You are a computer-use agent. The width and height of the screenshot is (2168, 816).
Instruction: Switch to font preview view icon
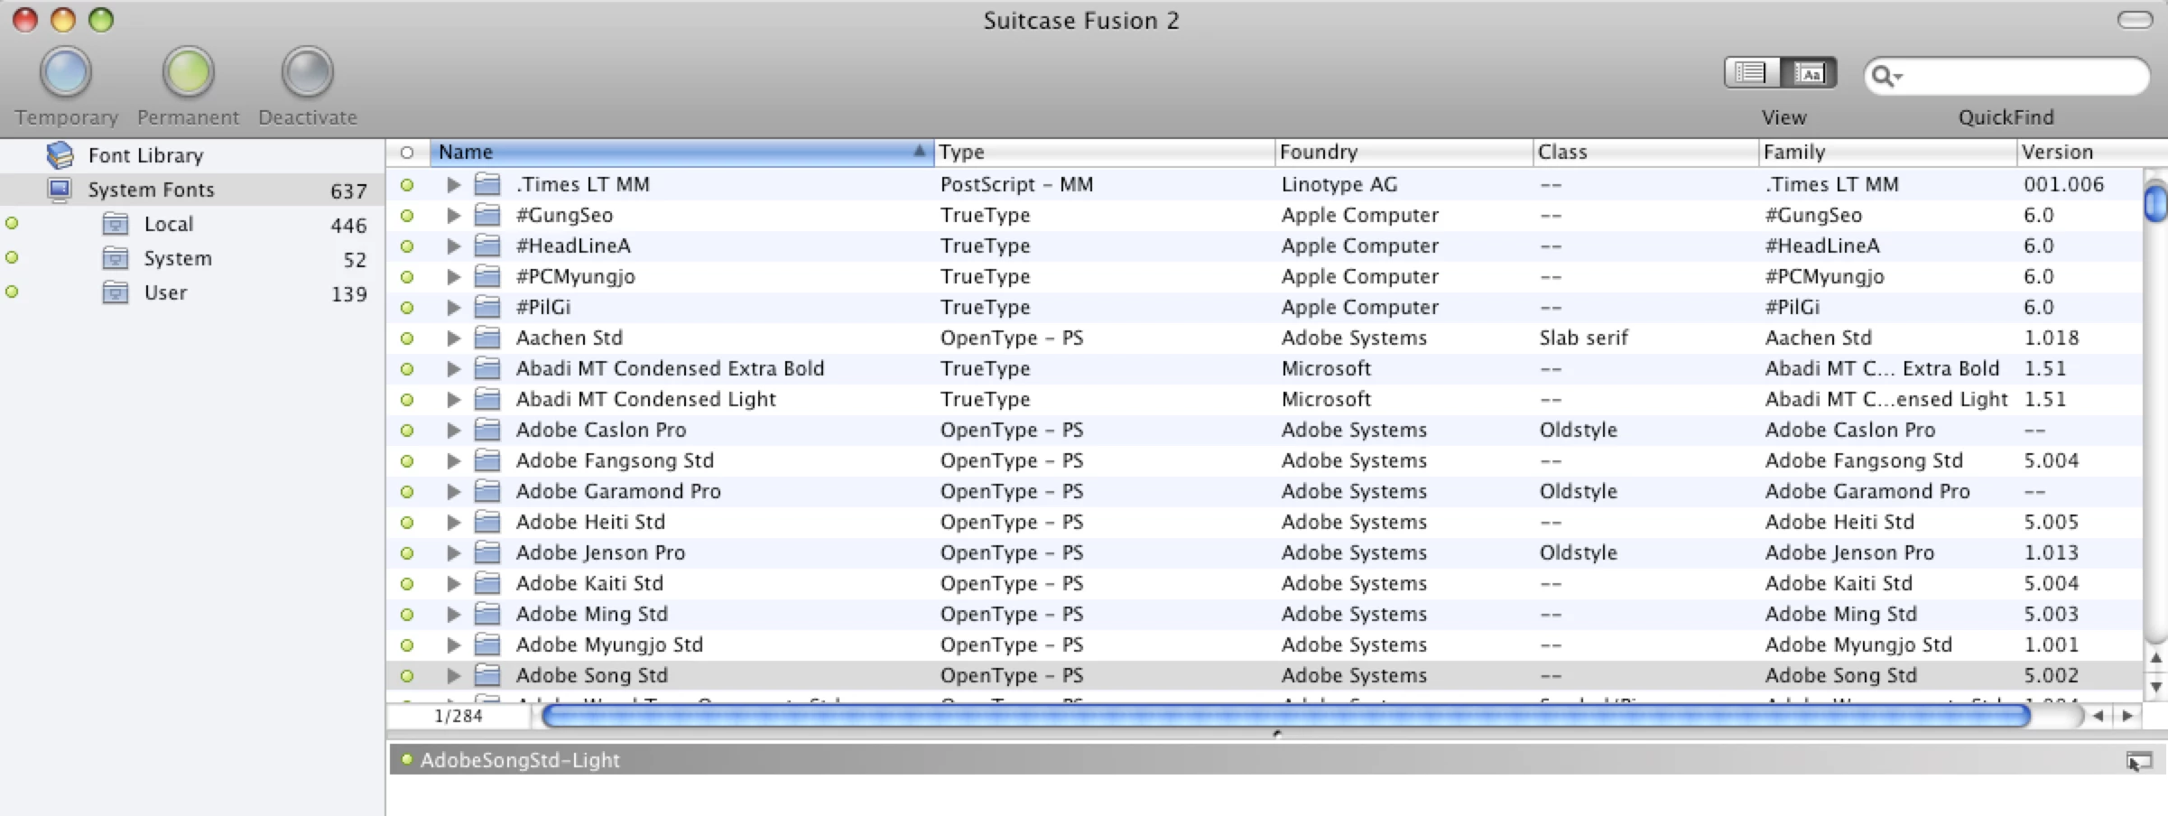click(1809, 73)
